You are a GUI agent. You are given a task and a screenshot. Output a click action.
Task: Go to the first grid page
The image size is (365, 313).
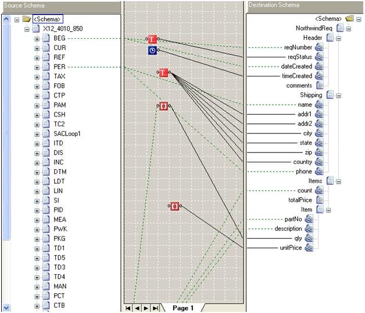click(x=128, y=308)
